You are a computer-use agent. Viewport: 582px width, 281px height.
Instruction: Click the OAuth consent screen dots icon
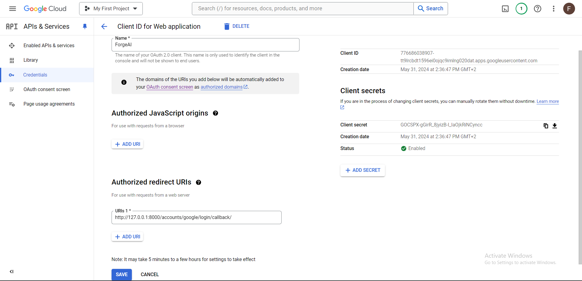tap(12, 90)
